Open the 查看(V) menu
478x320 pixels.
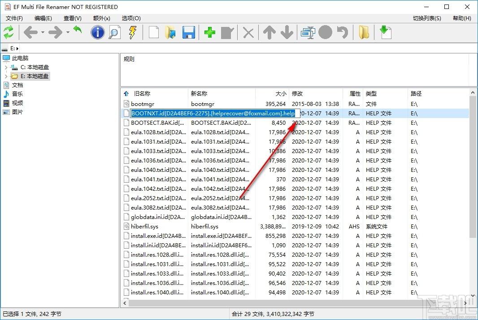coord(73,18)
